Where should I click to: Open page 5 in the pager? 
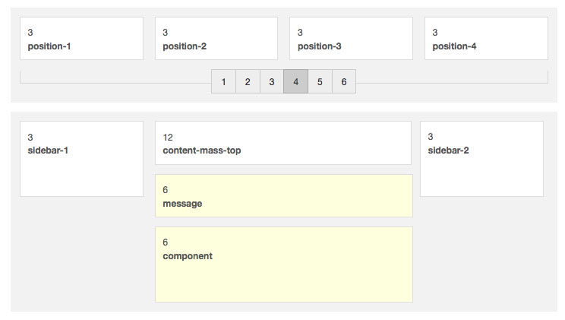pos(320,81)
